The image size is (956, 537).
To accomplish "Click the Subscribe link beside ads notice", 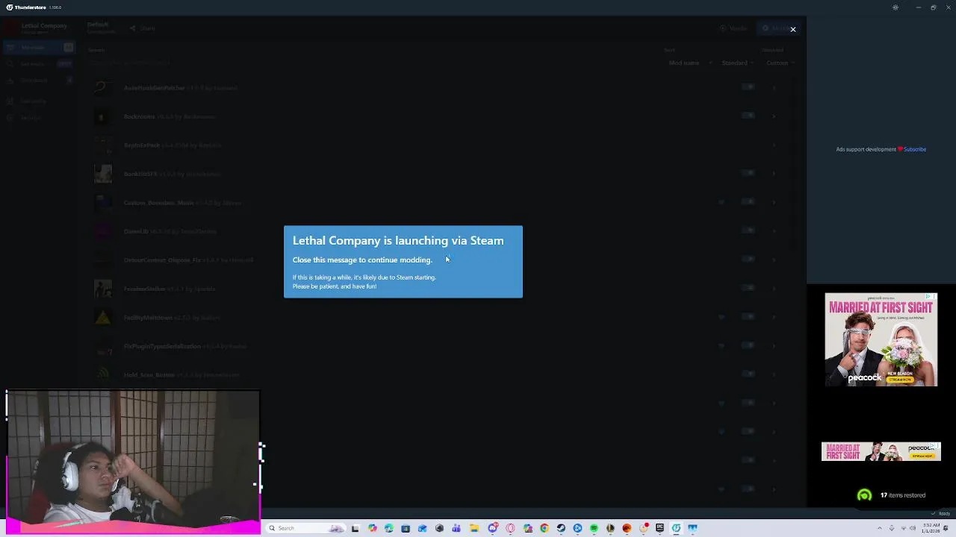I will click(x=915, y=149).
